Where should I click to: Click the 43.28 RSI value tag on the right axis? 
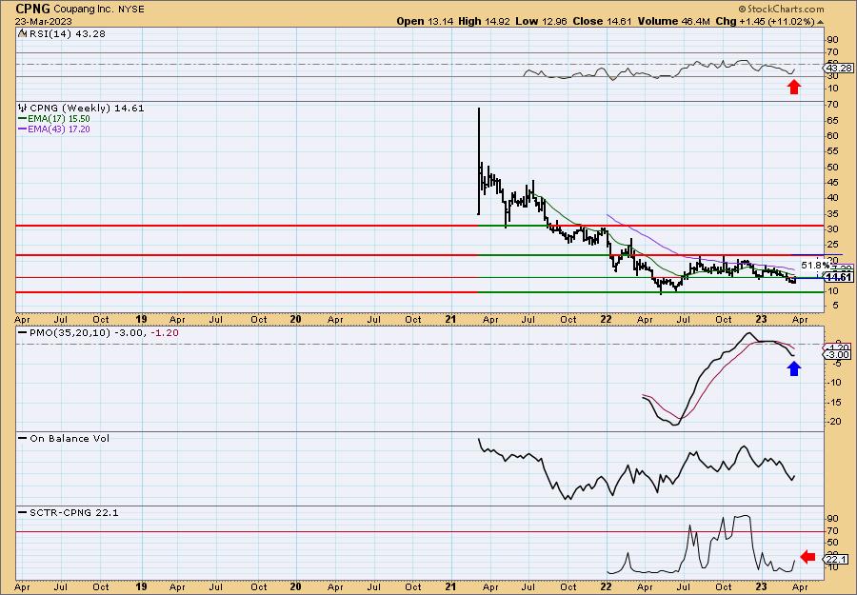point(838,68)
